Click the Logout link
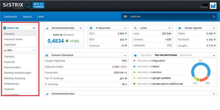The width and height of the screenshot is (220, 110). click(204, 7)
